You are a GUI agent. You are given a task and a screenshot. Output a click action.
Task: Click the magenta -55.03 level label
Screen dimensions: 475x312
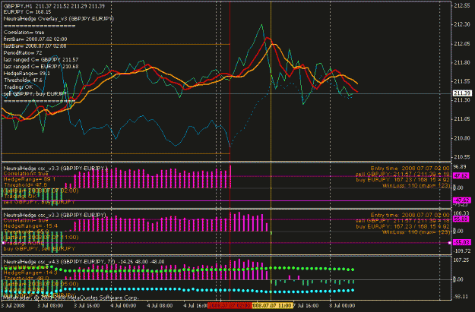pyautogui.click(x=461, y=242)
